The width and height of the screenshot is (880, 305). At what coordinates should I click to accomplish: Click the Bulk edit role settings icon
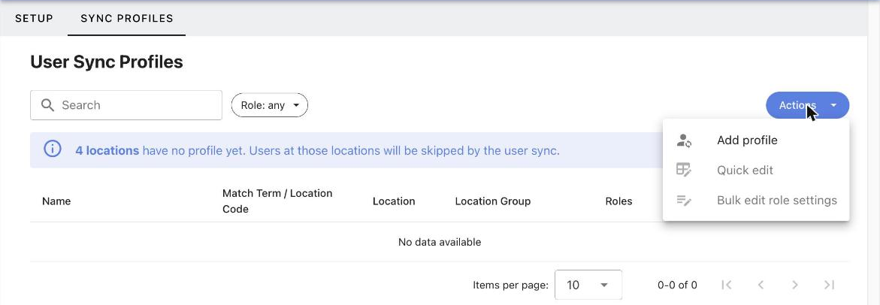[684, 200]
